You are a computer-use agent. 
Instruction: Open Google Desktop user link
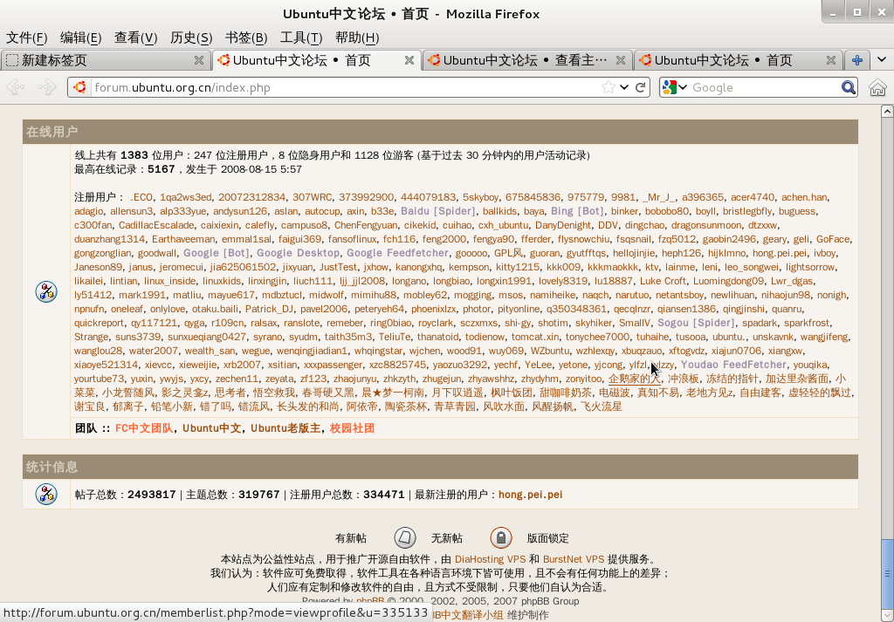(x=298, y=253)
